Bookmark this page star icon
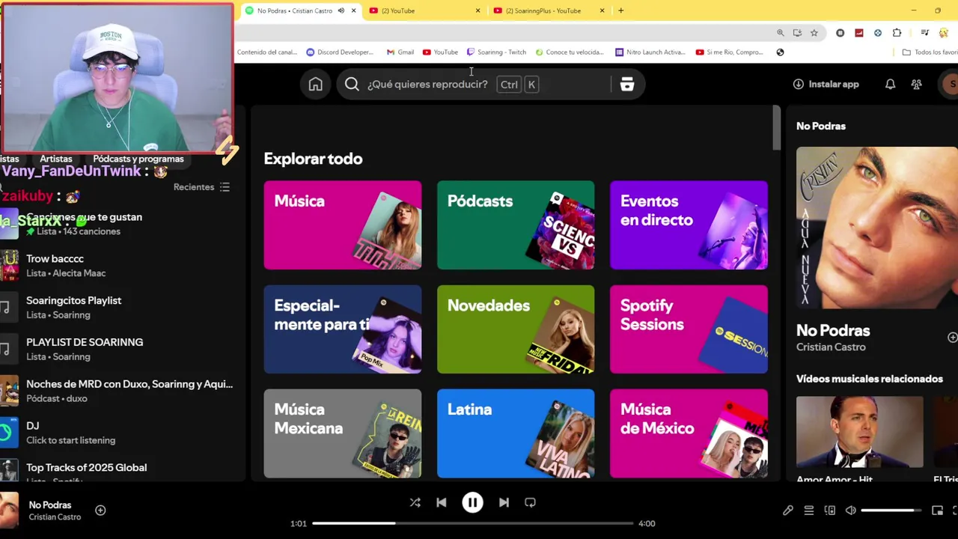Screen dimensions: 958x539 coord(814,33)
